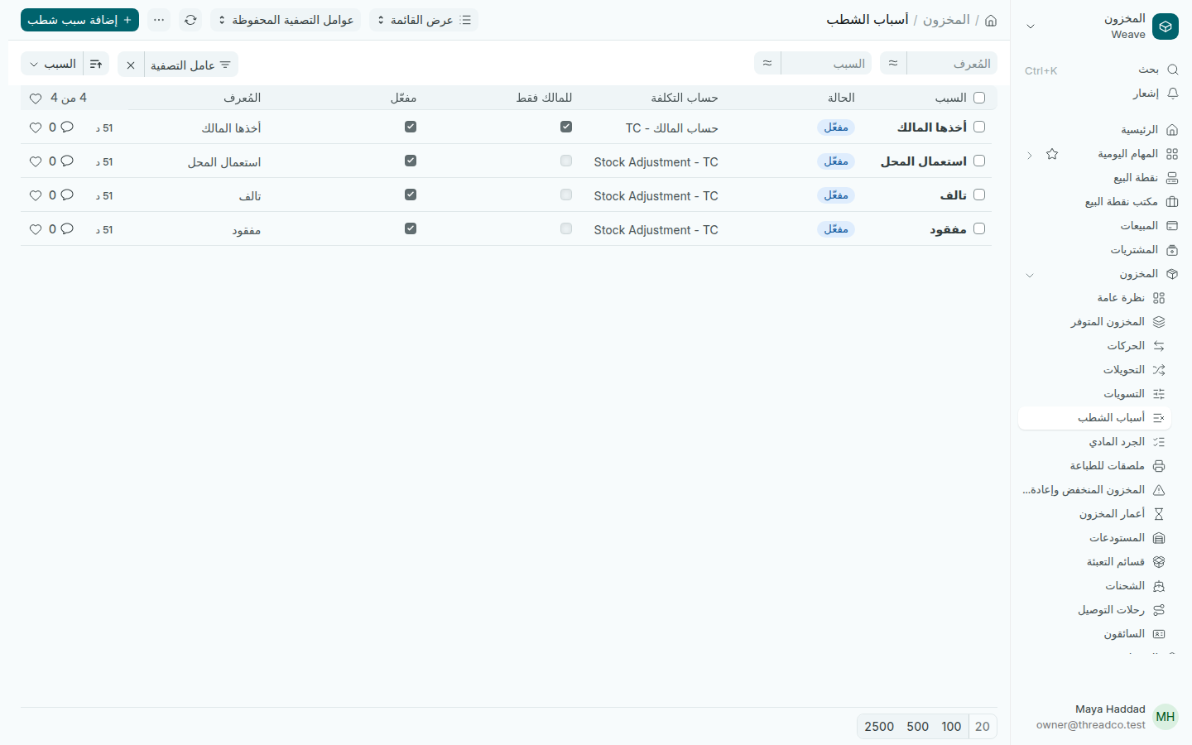Clear filter with the X icon
Viewport: 1192px width, 745px height.
pos(131,65)
